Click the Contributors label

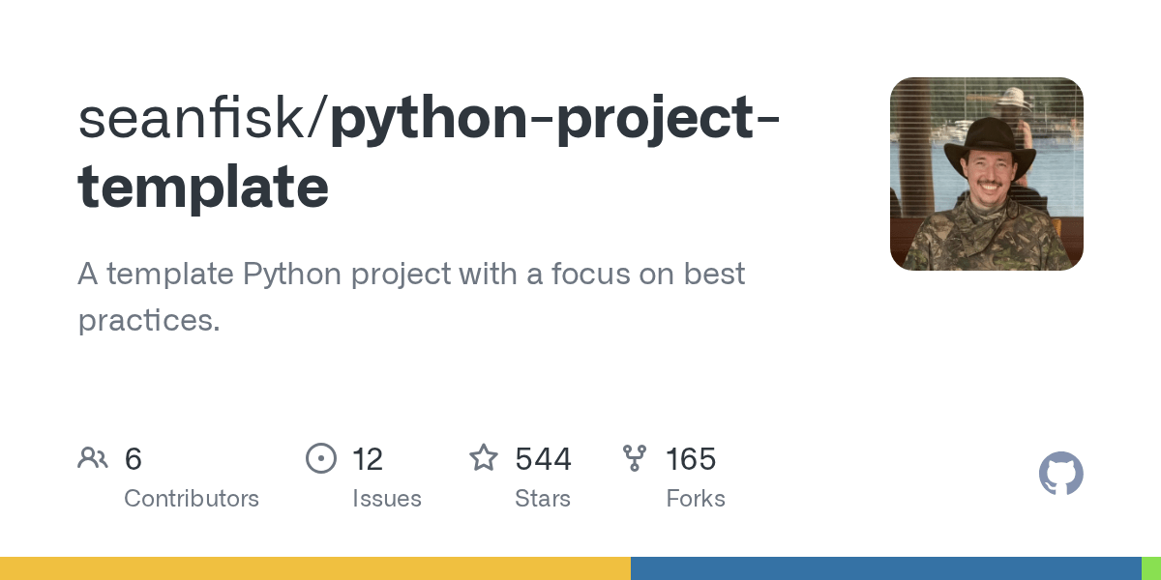192,499
